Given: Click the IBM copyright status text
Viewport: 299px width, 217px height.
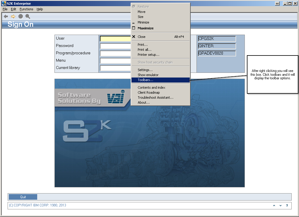Looking at the screenshot, I should (x=37, y=205).
